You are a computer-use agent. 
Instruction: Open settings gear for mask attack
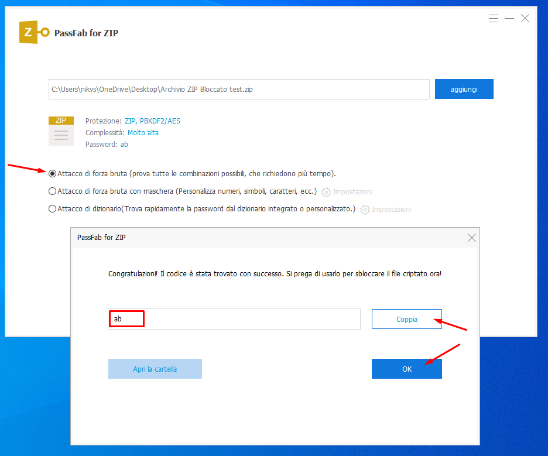coord(326,192)
